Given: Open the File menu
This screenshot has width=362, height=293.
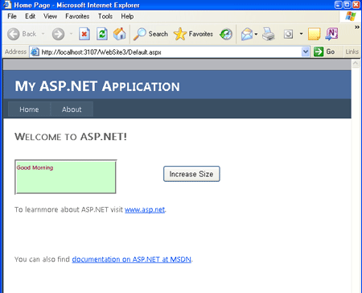Looking at the screenshot, I should pyautogui.click(x=12, y=16).
